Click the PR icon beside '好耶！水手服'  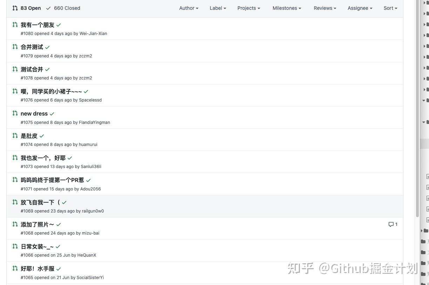[x=15, y=268]
